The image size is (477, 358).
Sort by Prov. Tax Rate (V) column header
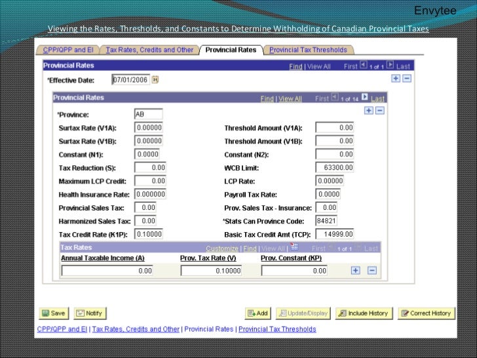(208, 258)
